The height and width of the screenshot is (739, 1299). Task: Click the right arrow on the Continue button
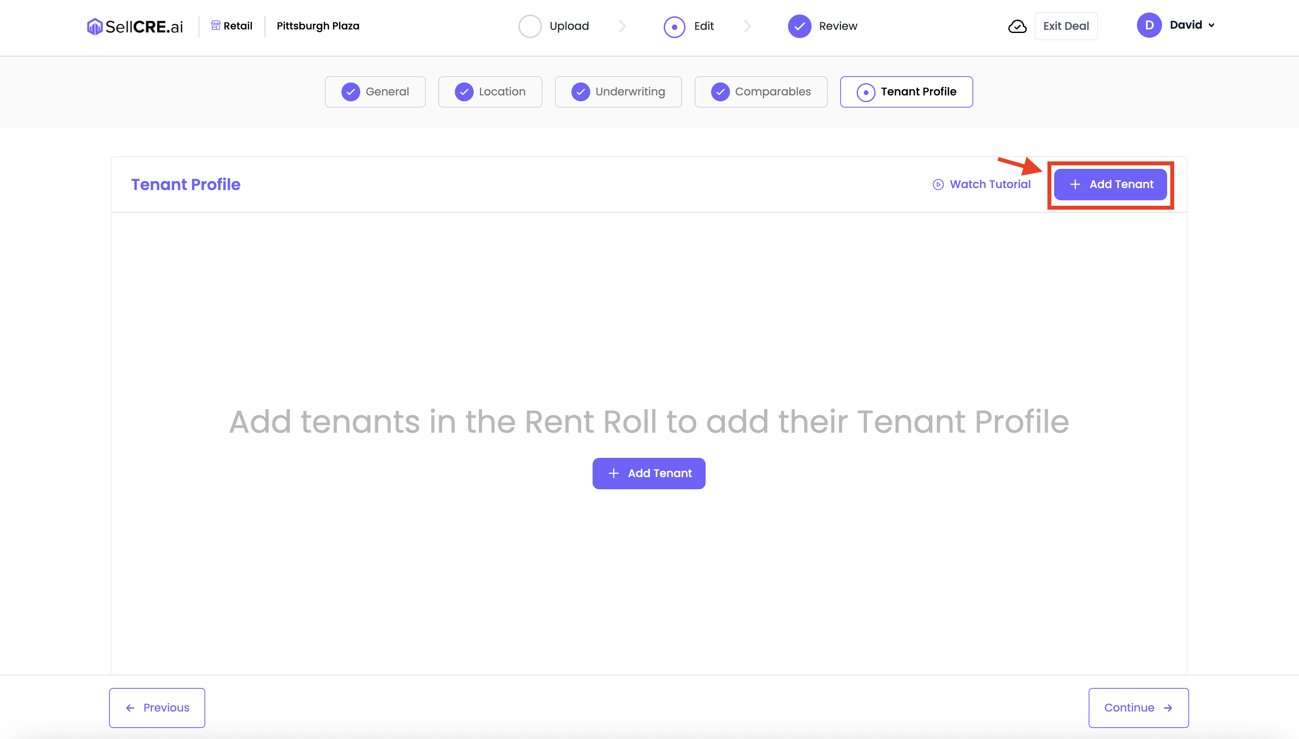pos(1168,708)
